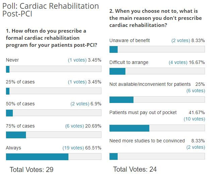Click the "Total Votes: 29" text
The image size is (209, 174).
(x=32, y=169)
